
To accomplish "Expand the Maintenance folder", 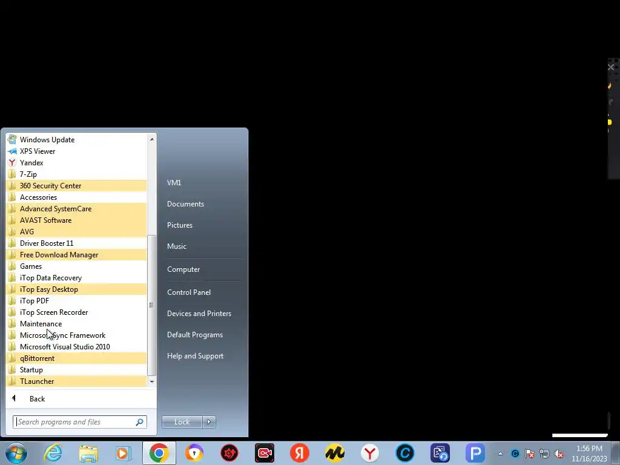I will coord(76,323).
